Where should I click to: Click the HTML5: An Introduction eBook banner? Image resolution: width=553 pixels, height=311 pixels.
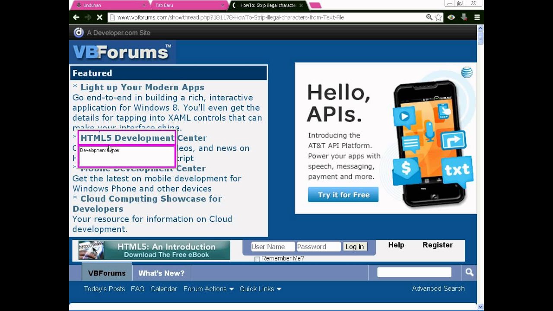(x=154, y=251)
